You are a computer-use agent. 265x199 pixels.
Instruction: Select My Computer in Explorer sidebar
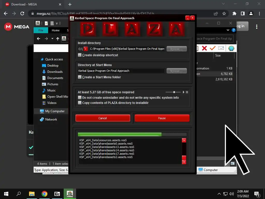click(x=55, y=111)
